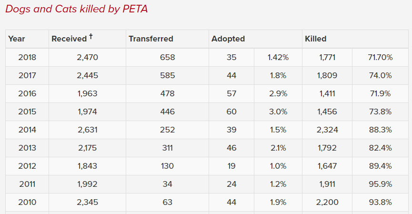Click the 34 transferred value for 2011
The width and height of the screenshot is (412, 214).
tap(168, 184)
